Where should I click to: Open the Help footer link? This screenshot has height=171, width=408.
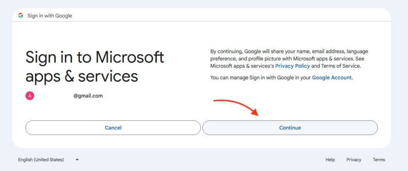(x=330, y=159)
